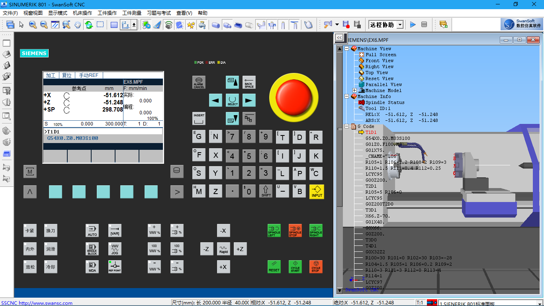The height and width of the screenshot is (306, 544).
Task: Select the dashed rectangle selection tool
Action: coord(100,25)
